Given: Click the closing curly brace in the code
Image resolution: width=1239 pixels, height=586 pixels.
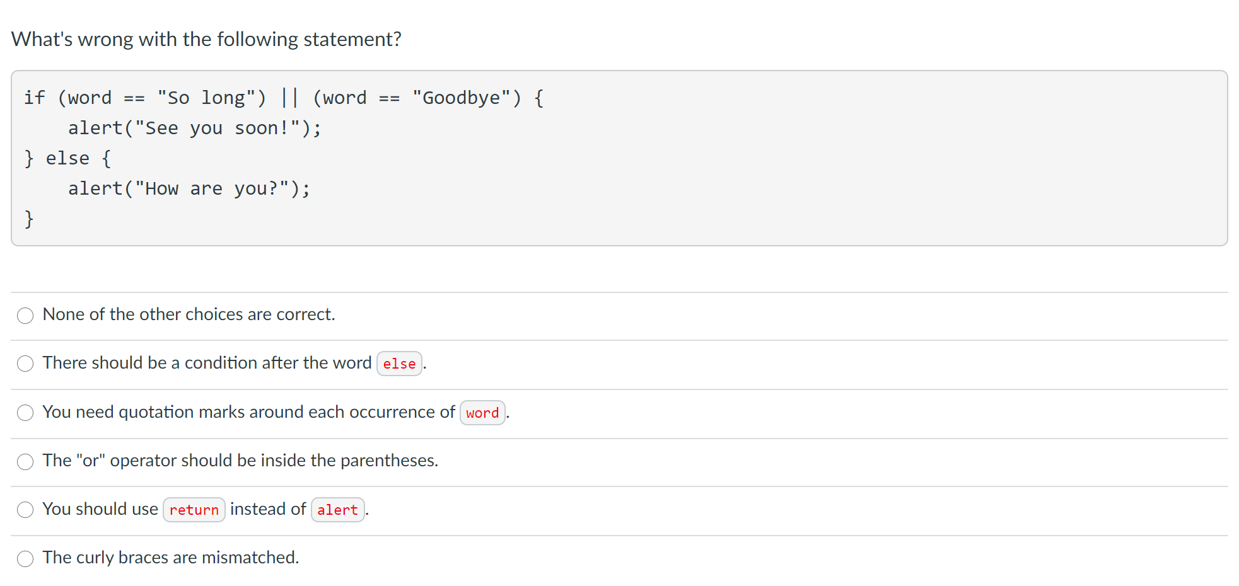Looking at the screenshot, I should pos(29,219).
